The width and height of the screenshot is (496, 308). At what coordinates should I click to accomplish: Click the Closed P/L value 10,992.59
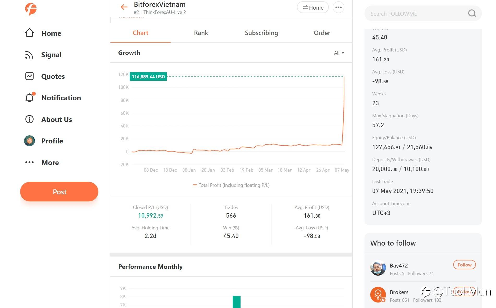coord(151,216)
